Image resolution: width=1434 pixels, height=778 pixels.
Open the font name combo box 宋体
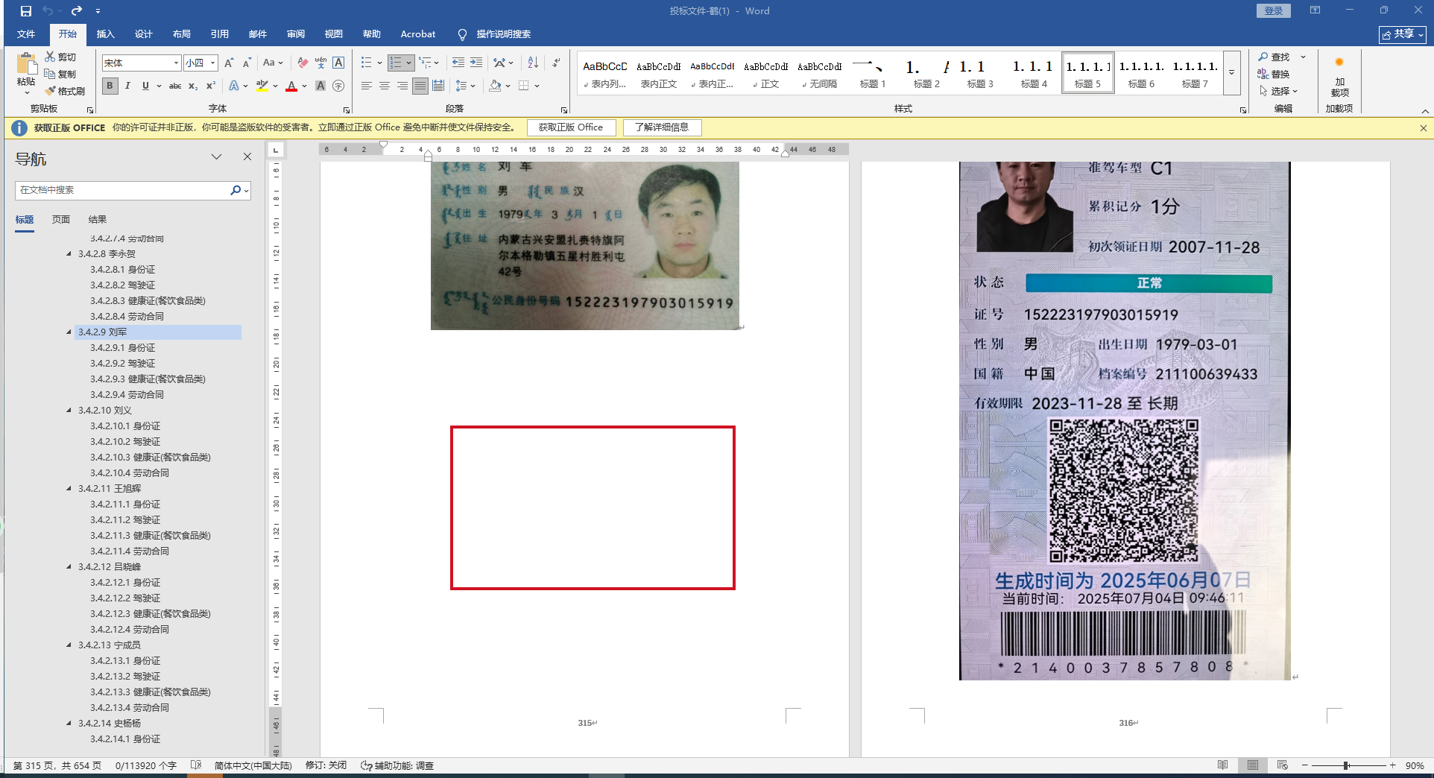142,63
